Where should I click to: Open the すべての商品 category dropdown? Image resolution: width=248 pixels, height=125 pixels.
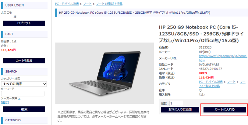tap(24, 84)
